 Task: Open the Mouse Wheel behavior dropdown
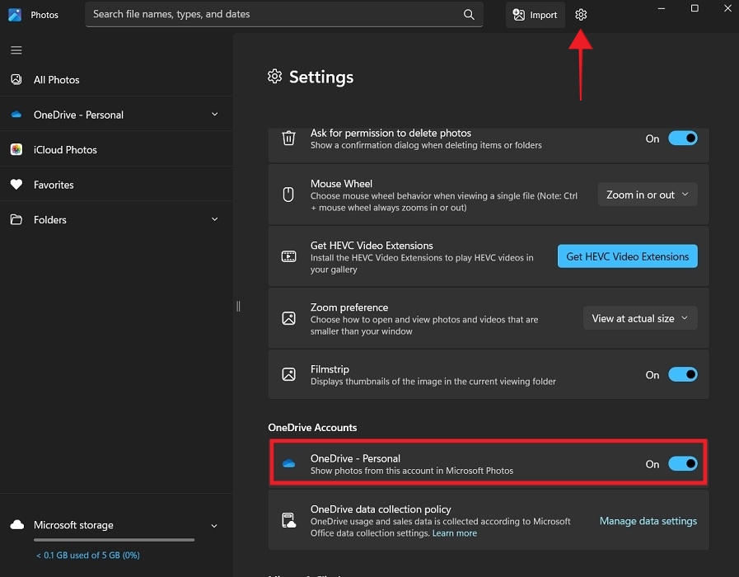pos(647,195)
